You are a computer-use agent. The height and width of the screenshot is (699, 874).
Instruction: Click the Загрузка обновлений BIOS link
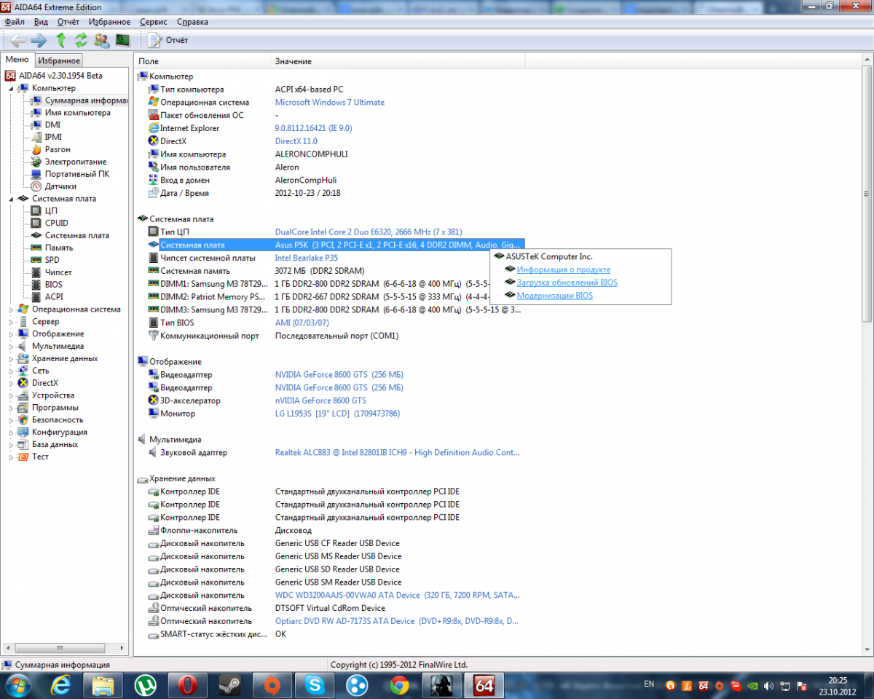[567, 283]
